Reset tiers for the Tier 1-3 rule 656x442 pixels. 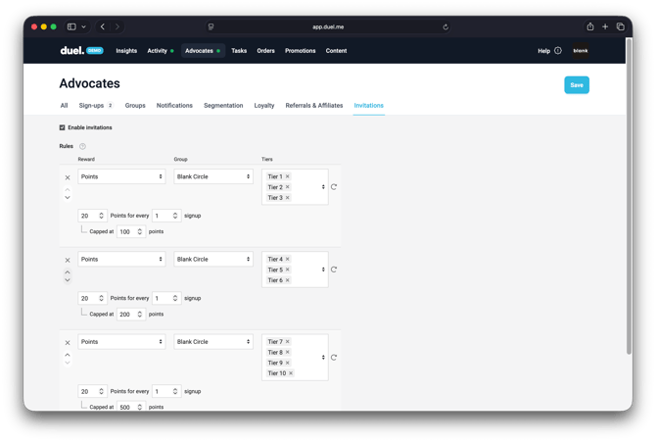(334, 186)
